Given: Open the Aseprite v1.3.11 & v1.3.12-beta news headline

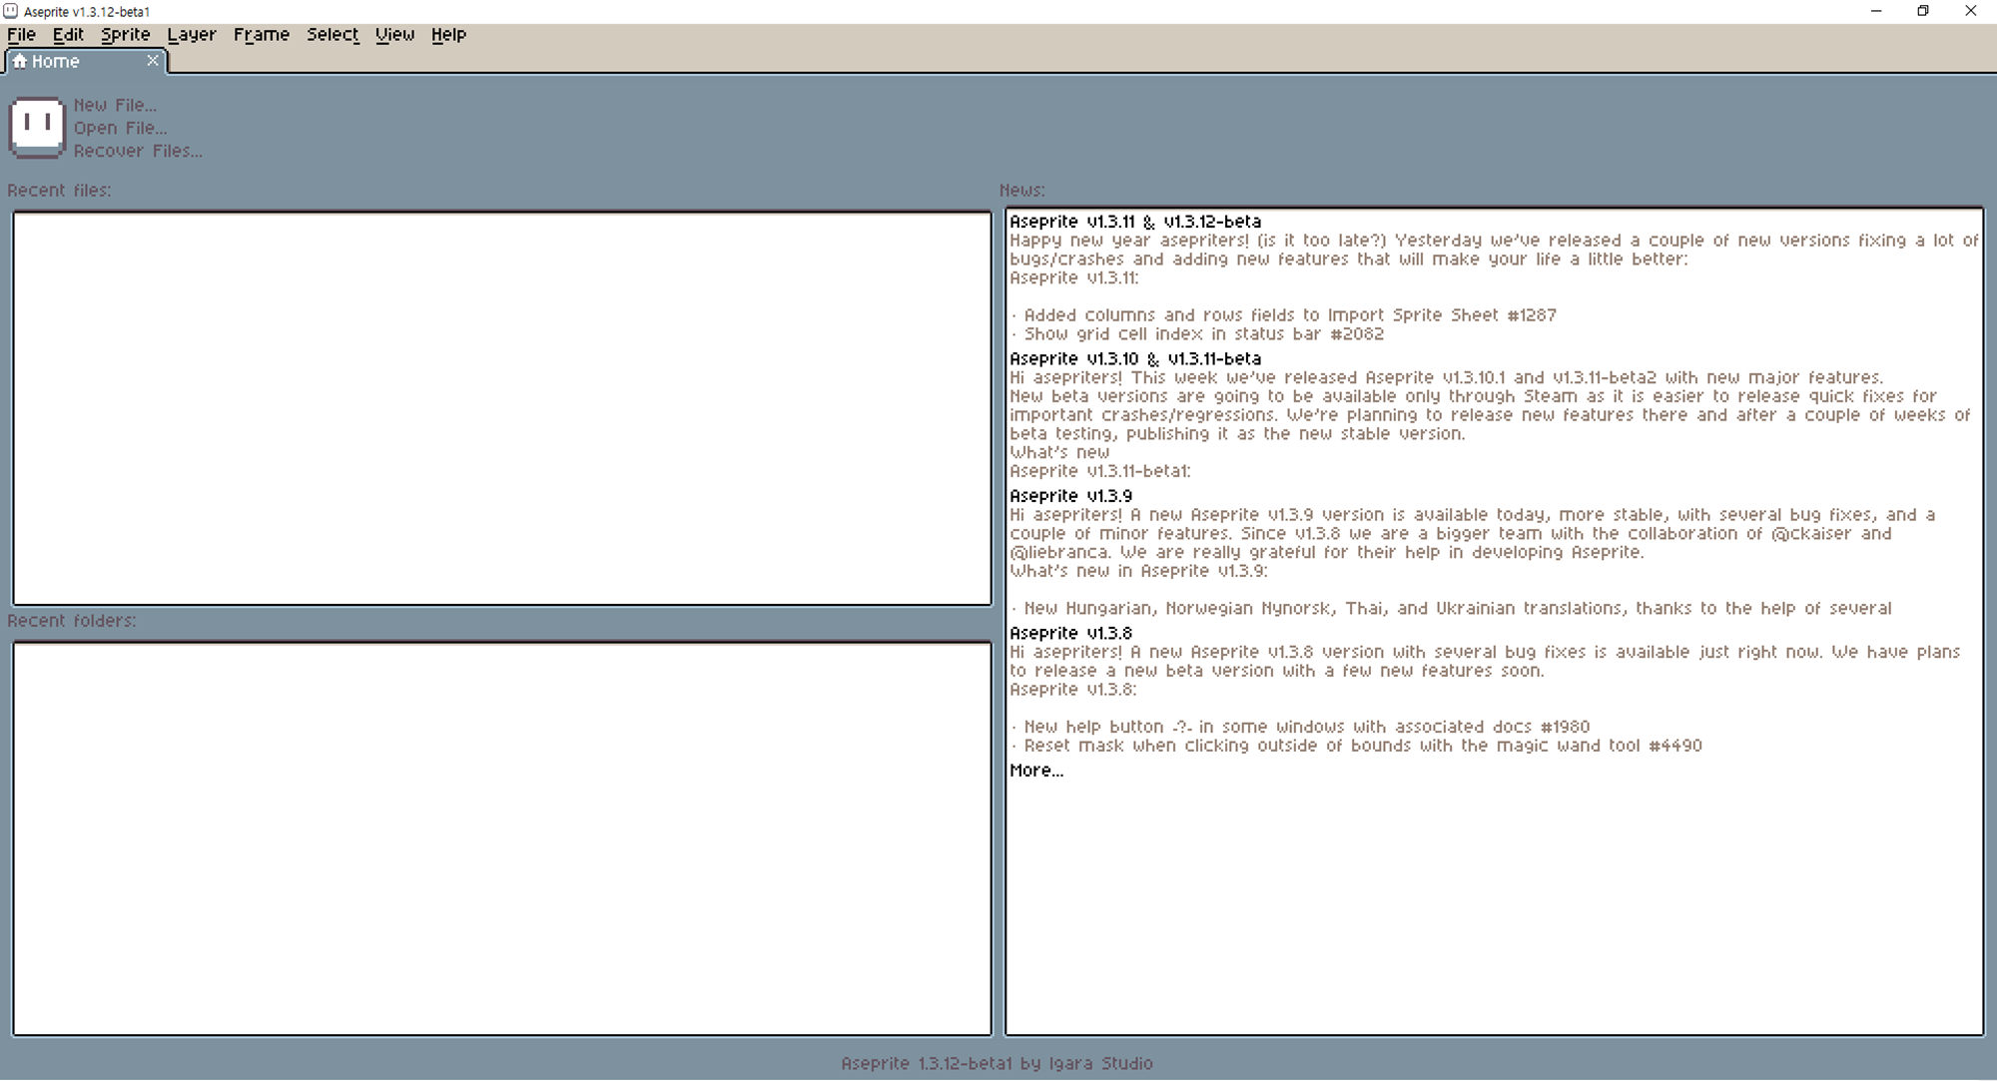Looking at the screenshot, I should (x=1135, y=222).
